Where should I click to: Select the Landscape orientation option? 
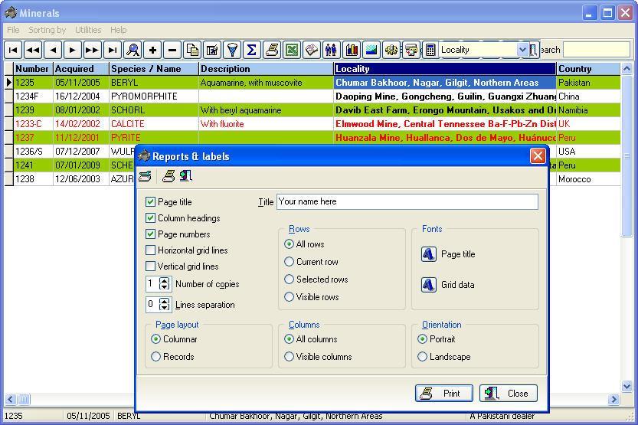pyautogui.click(x=423, y=357)
